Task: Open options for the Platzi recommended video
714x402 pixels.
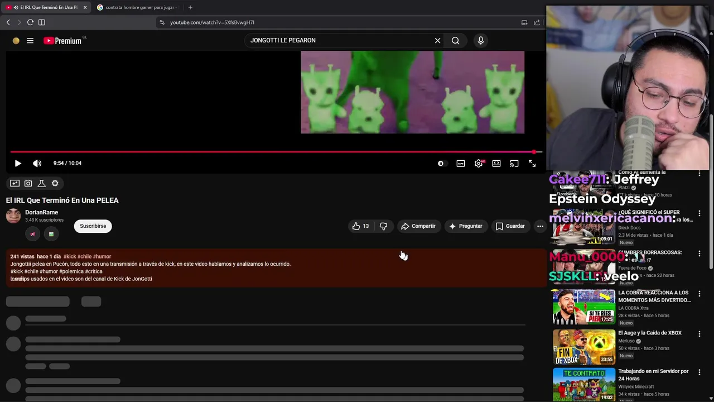Action: click(699, 174)
